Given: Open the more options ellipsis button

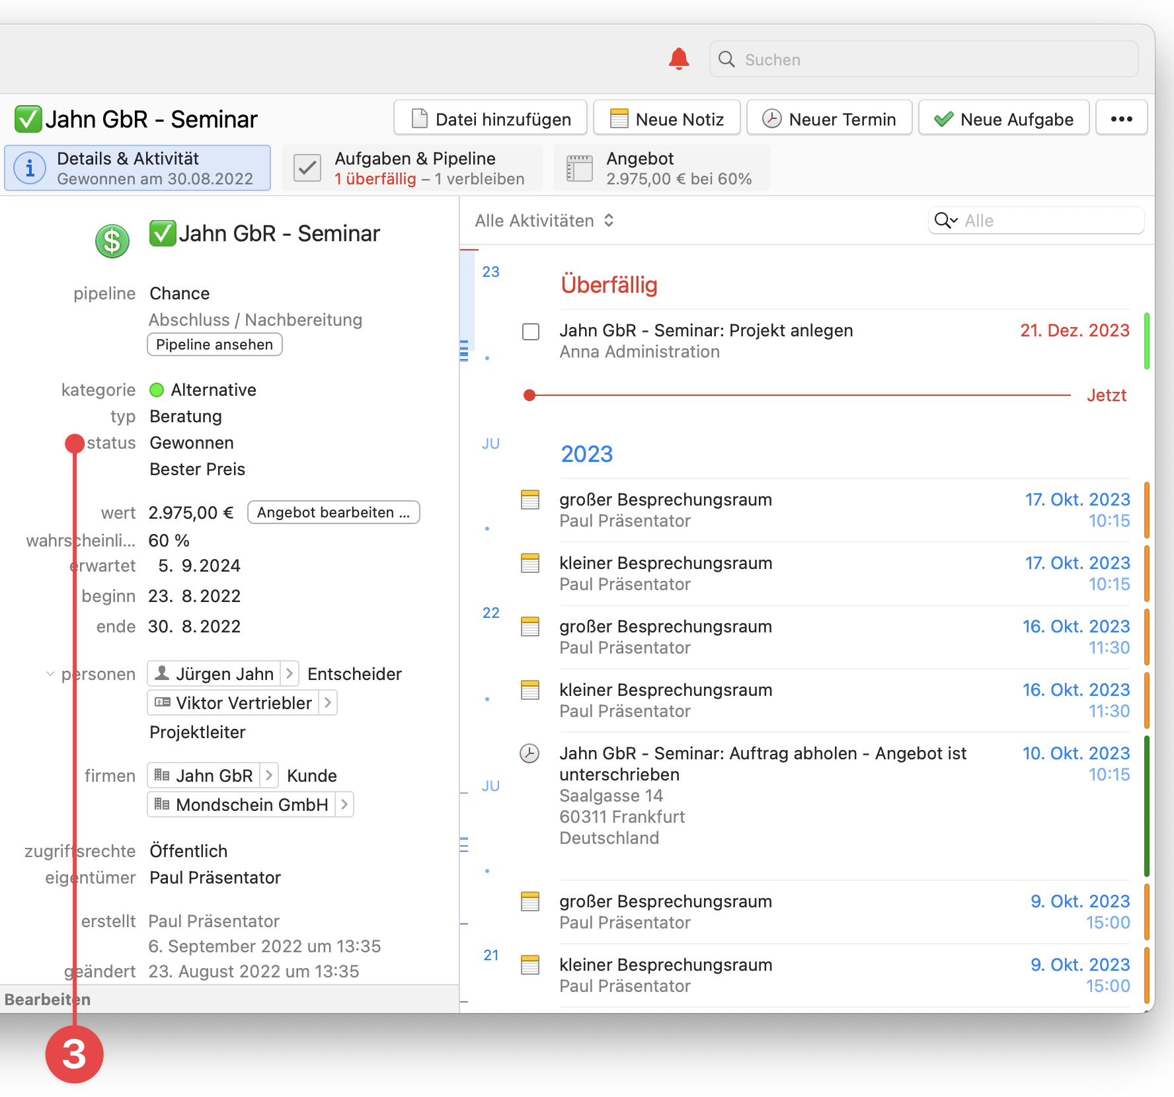Looking at the screenshot, I should pyautogui.click(x=1121, y=119).
